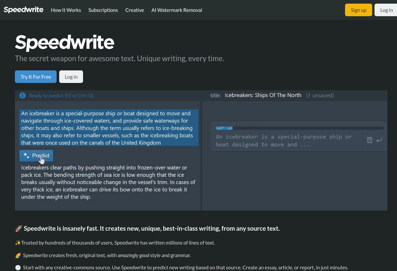
Task: Click the prediction progress bar
Action: coord(300,128)
